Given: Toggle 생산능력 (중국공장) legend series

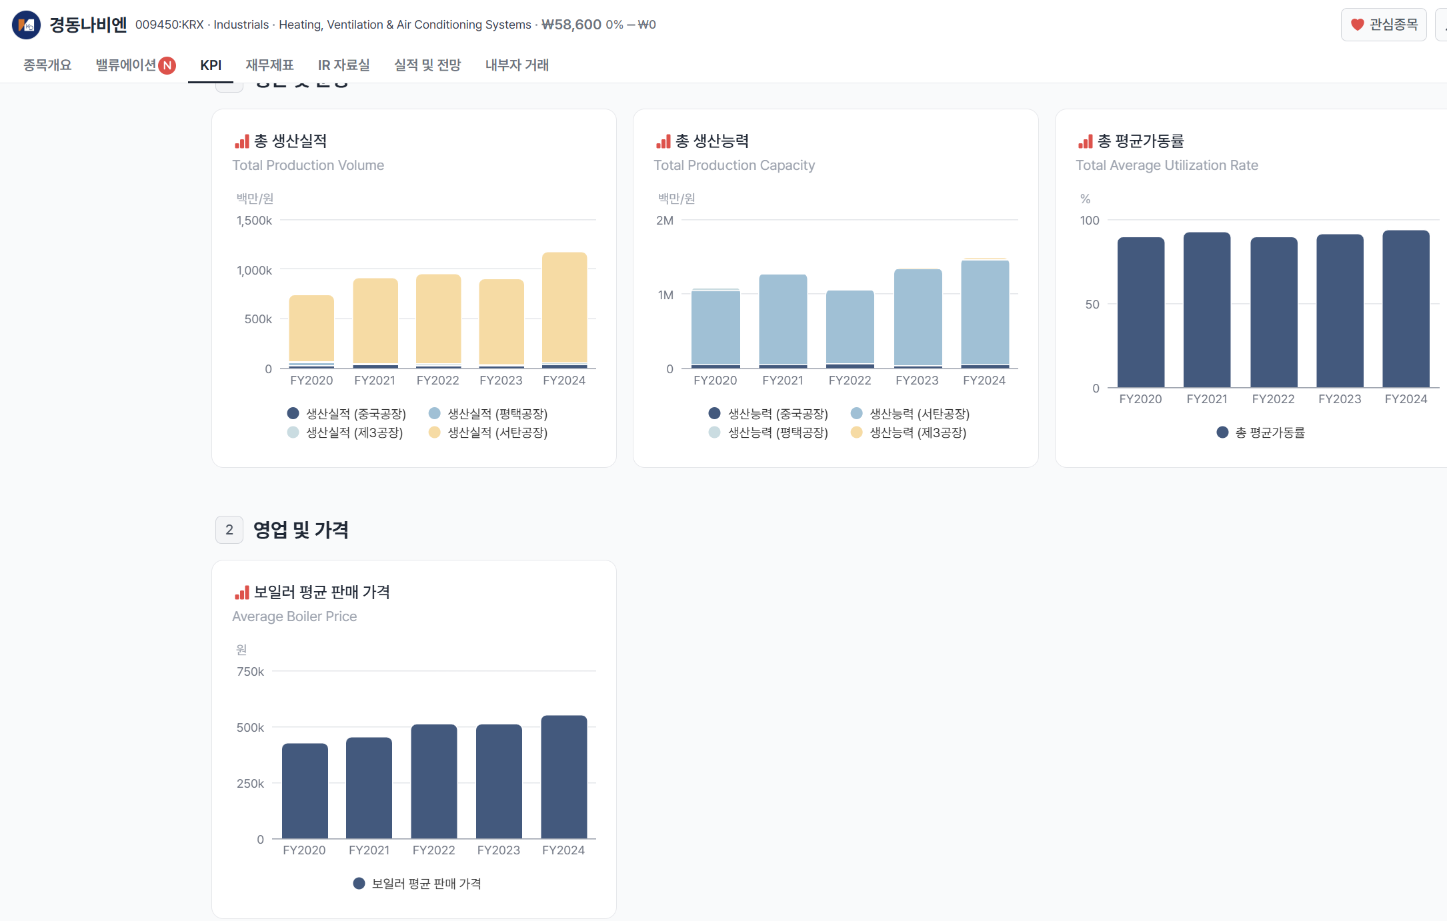Looking at the screenshot, I should pos(768,414).
